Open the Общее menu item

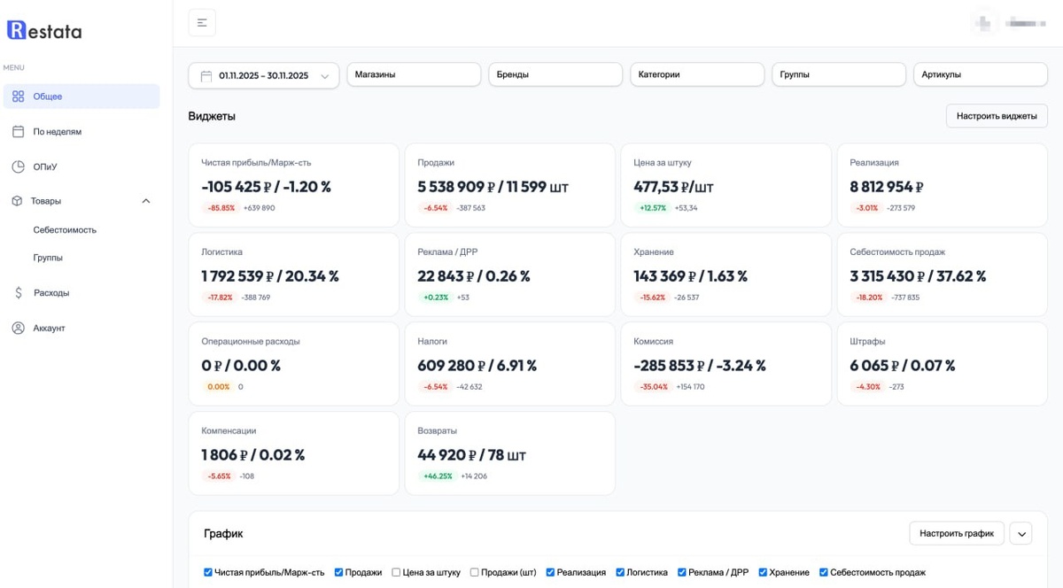(x=81, y=97)
